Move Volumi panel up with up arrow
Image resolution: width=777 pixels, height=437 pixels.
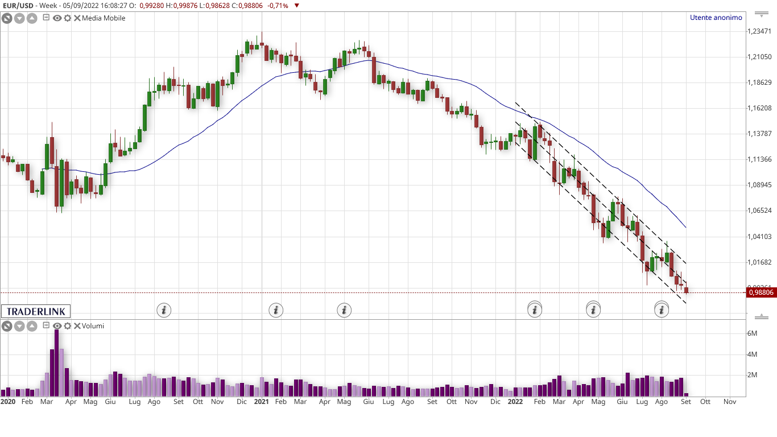click(32, 326)
